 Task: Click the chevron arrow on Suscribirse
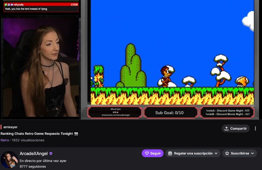coord(252,154)
